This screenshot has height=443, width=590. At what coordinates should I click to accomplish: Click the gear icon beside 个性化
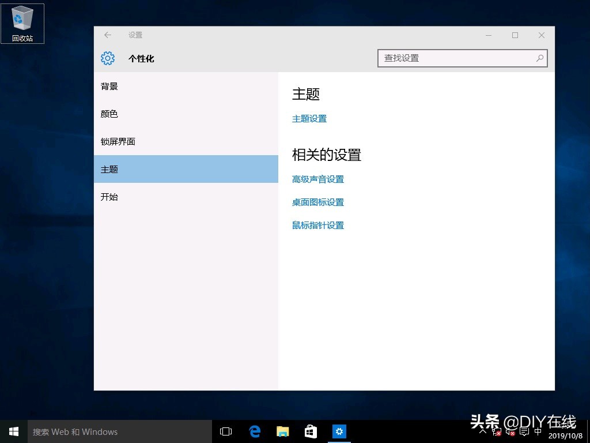[108, 58]
